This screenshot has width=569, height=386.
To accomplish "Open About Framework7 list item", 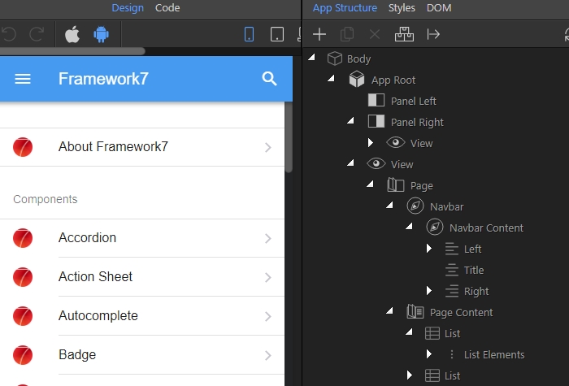I will click(x=142, y=147).
